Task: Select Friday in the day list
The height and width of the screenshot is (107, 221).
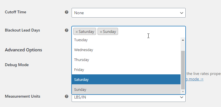Action: [x=126, y=70]
